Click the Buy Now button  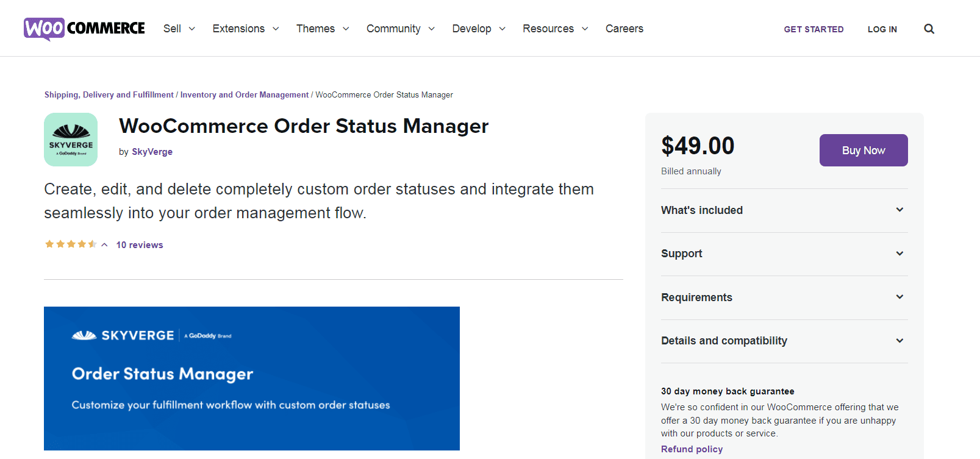coord(864,150)
